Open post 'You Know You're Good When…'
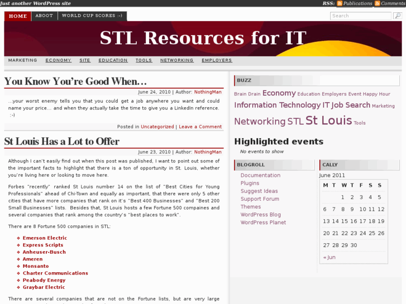Screen dimensions: 406x304 point(75,81)
